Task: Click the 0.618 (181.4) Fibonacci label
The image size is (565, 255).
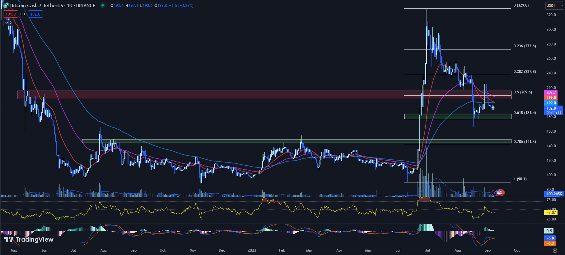Action: [525, 113]
